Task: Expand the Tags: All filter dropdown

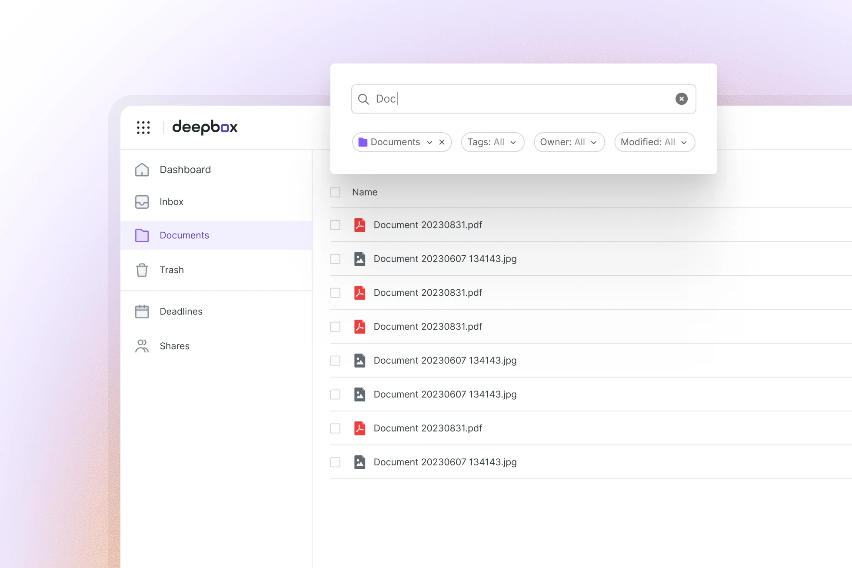Action: [493, 142]
